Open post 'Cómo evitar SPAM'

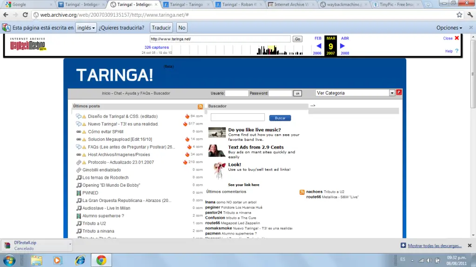[x=106, y=131]
